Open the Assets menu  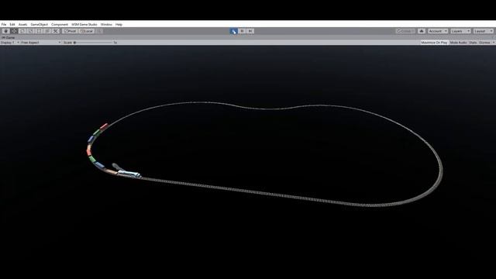pyautogui.click(x=22, y=24)
